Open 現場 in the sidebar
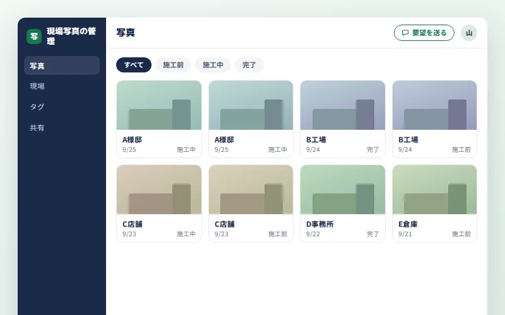 (x=62, y=86)
